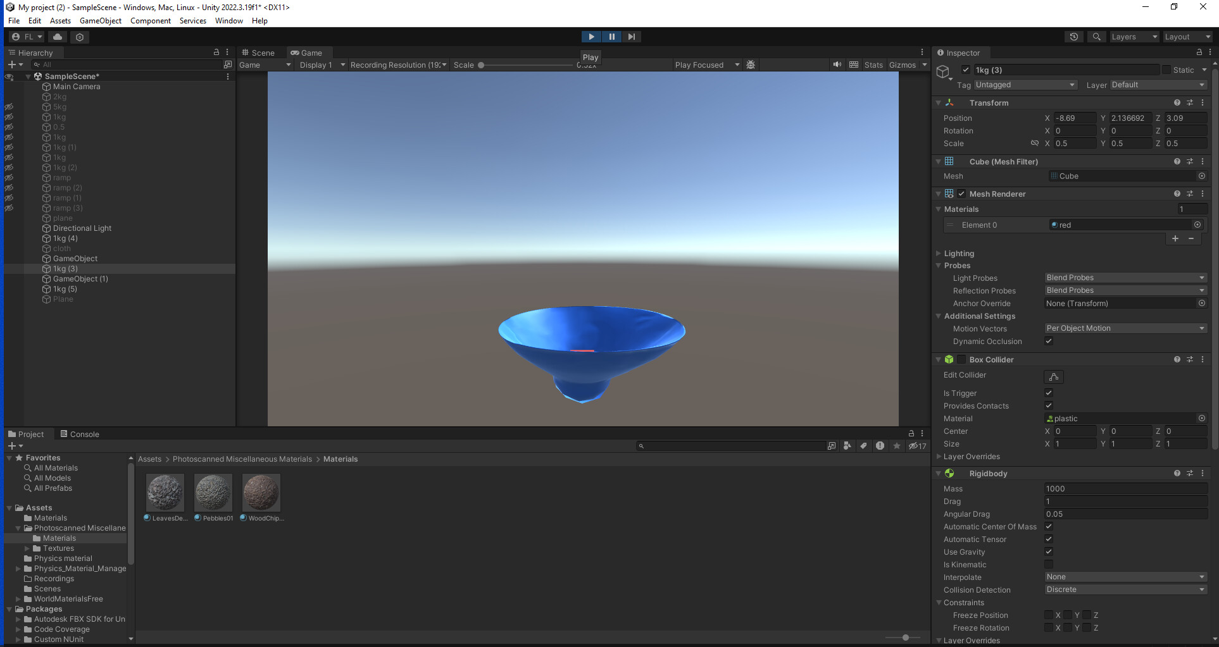Disable Use Gravity on the Rigidbody
The image size is (1219, 647).
click(1049, 551)
